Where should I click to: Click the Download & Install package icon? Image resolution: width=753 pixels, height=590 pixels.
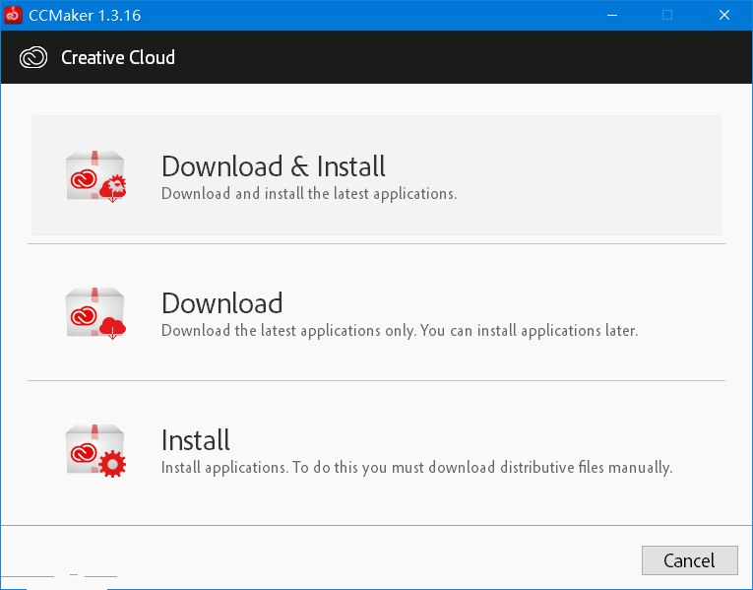pyautogui.click(x=95, y=176)
